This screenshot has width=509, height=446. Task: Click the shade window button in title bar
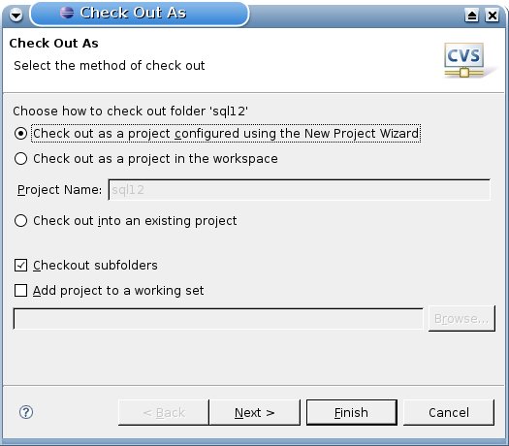pos(471,15)
